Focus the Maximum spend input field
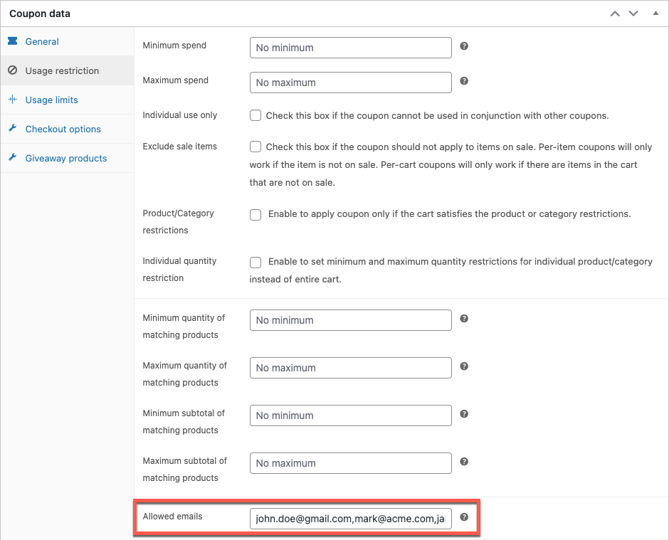 [351, 83]
